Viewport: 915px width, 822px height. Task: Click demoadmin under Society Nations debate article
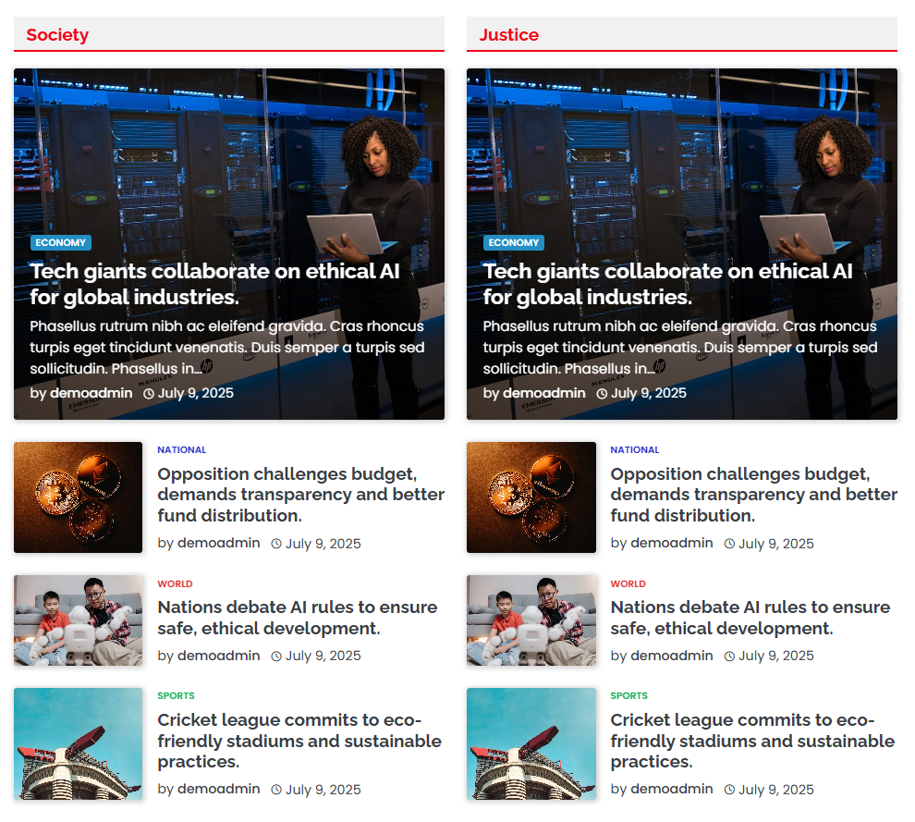click(218, 656)
